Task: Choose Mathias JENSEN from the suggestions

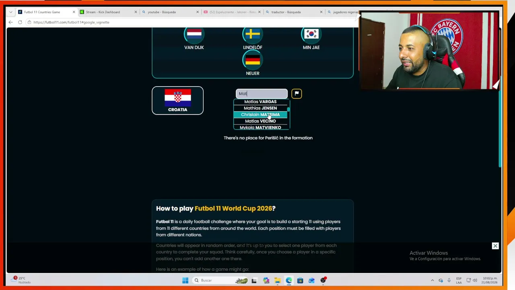Action: point(260,108)
